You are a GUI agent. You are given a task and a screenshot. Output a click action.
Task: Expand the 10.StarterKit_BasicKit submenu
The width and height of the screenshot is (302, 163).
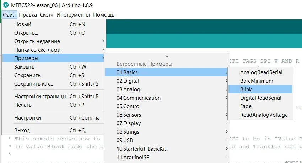click(x=167, y=149)
